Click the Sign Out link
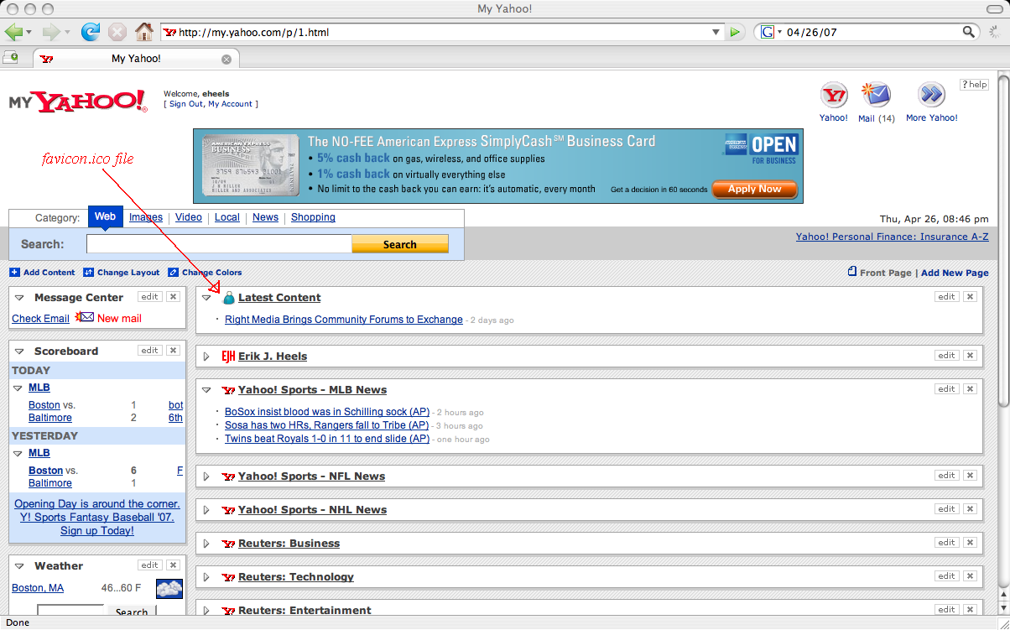Image resolution: width=1010 pixels, height=630 pixels. [186, 104]
